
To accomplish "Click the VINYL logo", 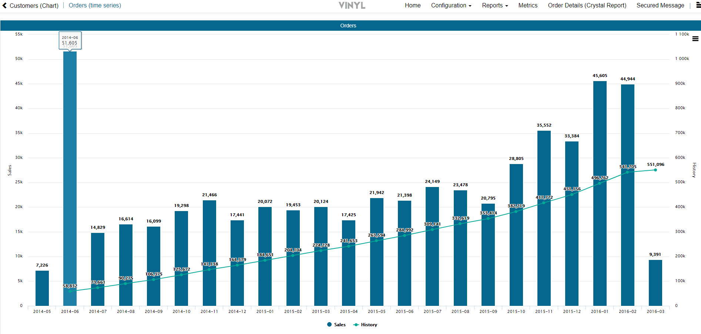I will coord(352,6).
